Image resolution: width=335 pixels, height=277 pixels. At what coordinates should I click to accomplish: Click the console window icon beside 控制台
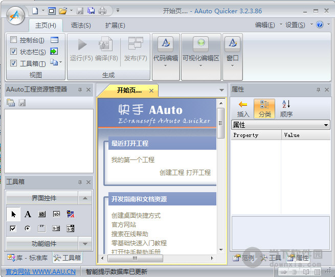[54, 40]
